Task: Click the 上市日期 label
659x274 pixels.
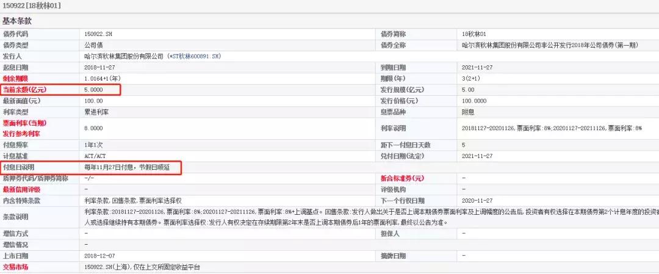Action: click(x=15, y=256)
